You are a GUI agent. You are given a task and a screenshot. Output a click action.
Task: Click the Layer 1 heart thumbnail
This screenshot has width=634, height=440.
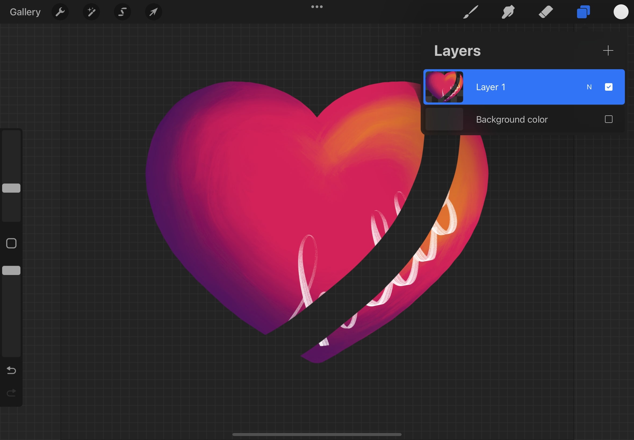click(x=444, y=87)
